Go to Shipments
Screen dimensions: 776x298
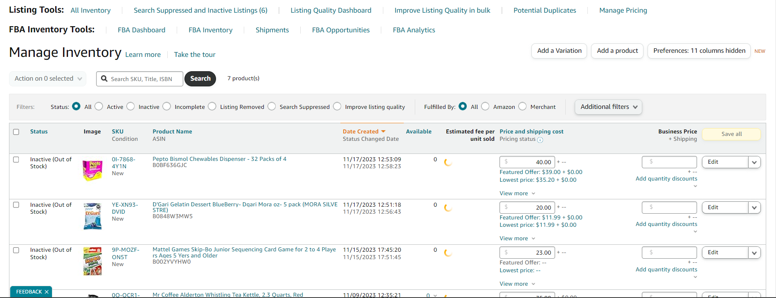click(x=272, y=30)
